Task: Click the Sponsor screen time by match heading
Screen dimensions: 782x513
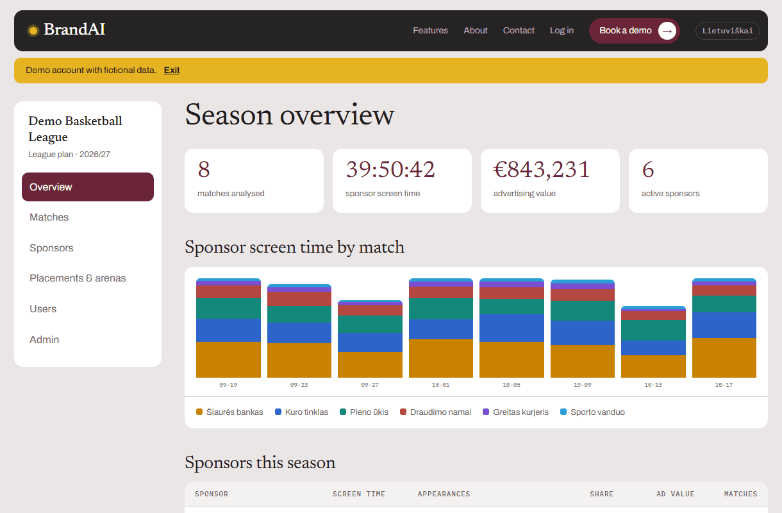Action: [295, 248]
